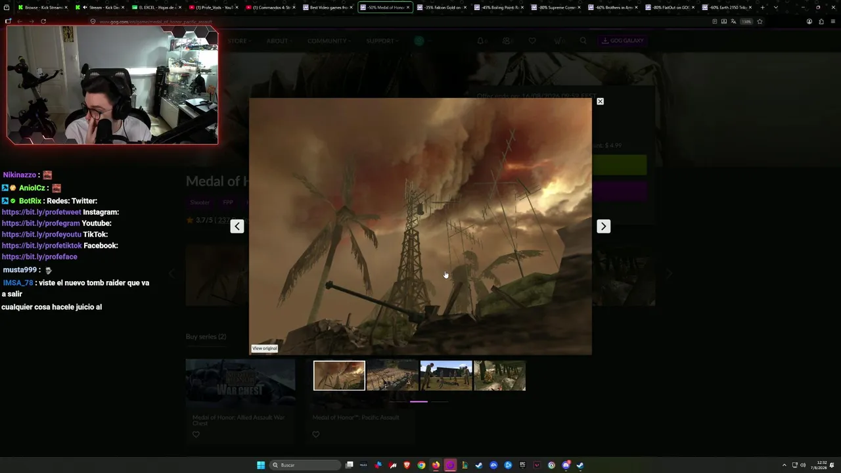
Task: Open the Windows notification bell
Action: click(832, 465)
